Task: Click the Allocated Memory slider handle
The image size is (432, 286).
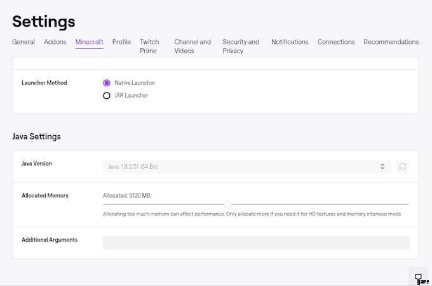Action: pyautogui.click(x=227, y=204)
